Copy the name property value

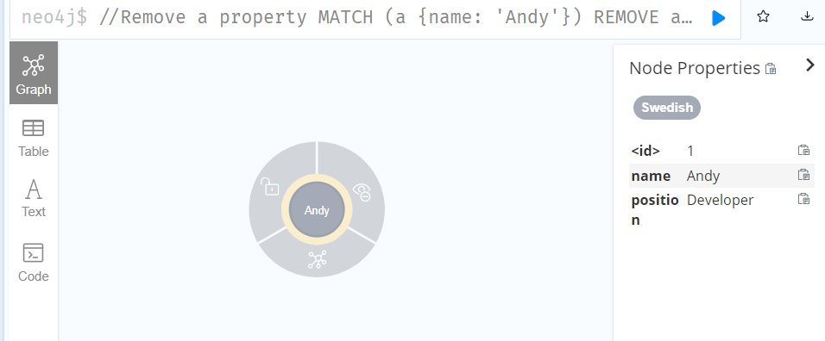(803, 175)
